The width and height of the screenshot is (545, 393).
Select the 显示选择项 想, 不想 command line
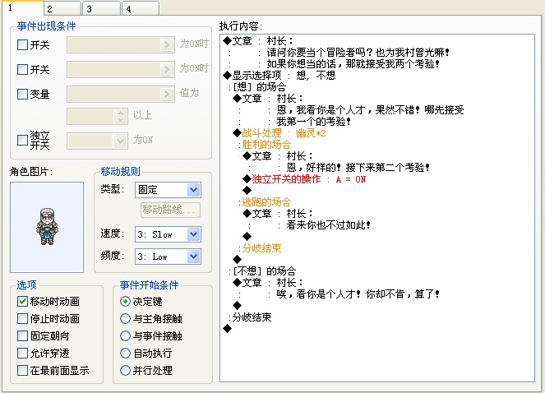[279, 75]
